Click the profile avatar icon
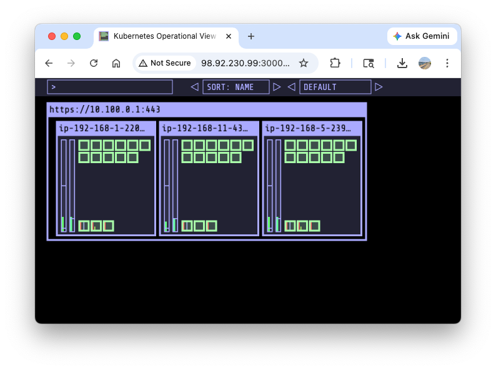The width and height of the screenshot is (496, 370). (425, 63)
